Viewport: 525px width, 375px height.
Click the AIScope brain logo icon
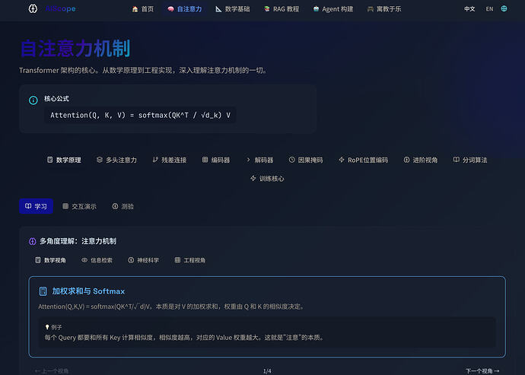(x=33, y=8)
